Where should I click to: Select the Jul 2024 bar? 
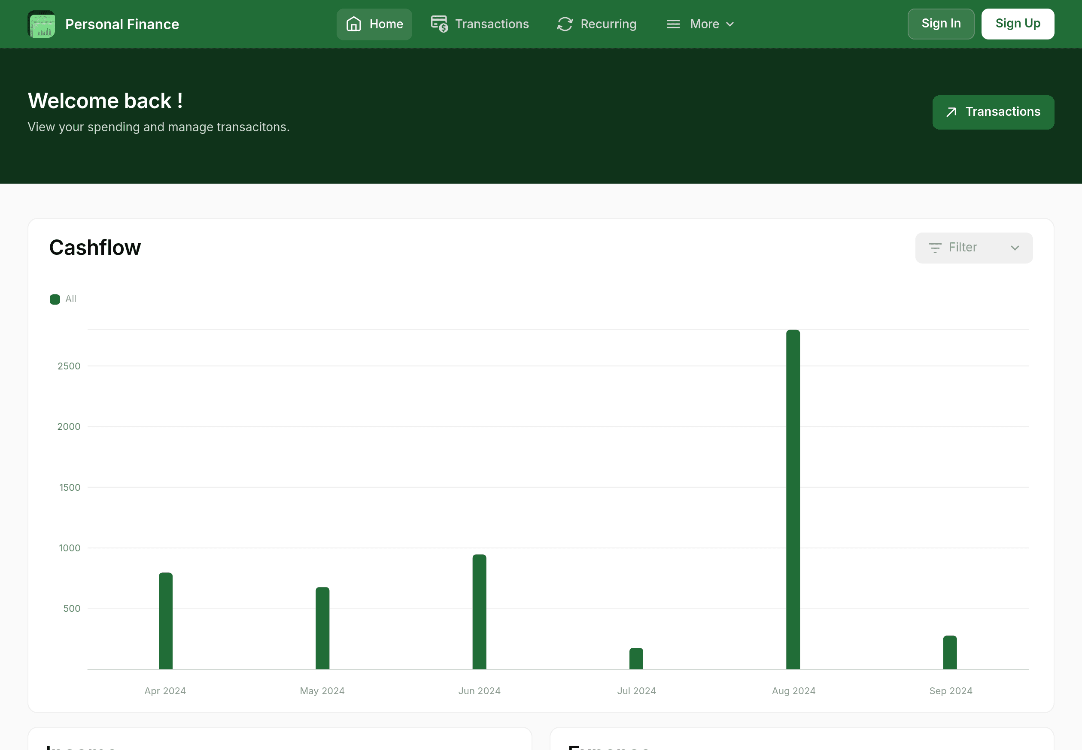pyautogui.click(x=636, y=658)
